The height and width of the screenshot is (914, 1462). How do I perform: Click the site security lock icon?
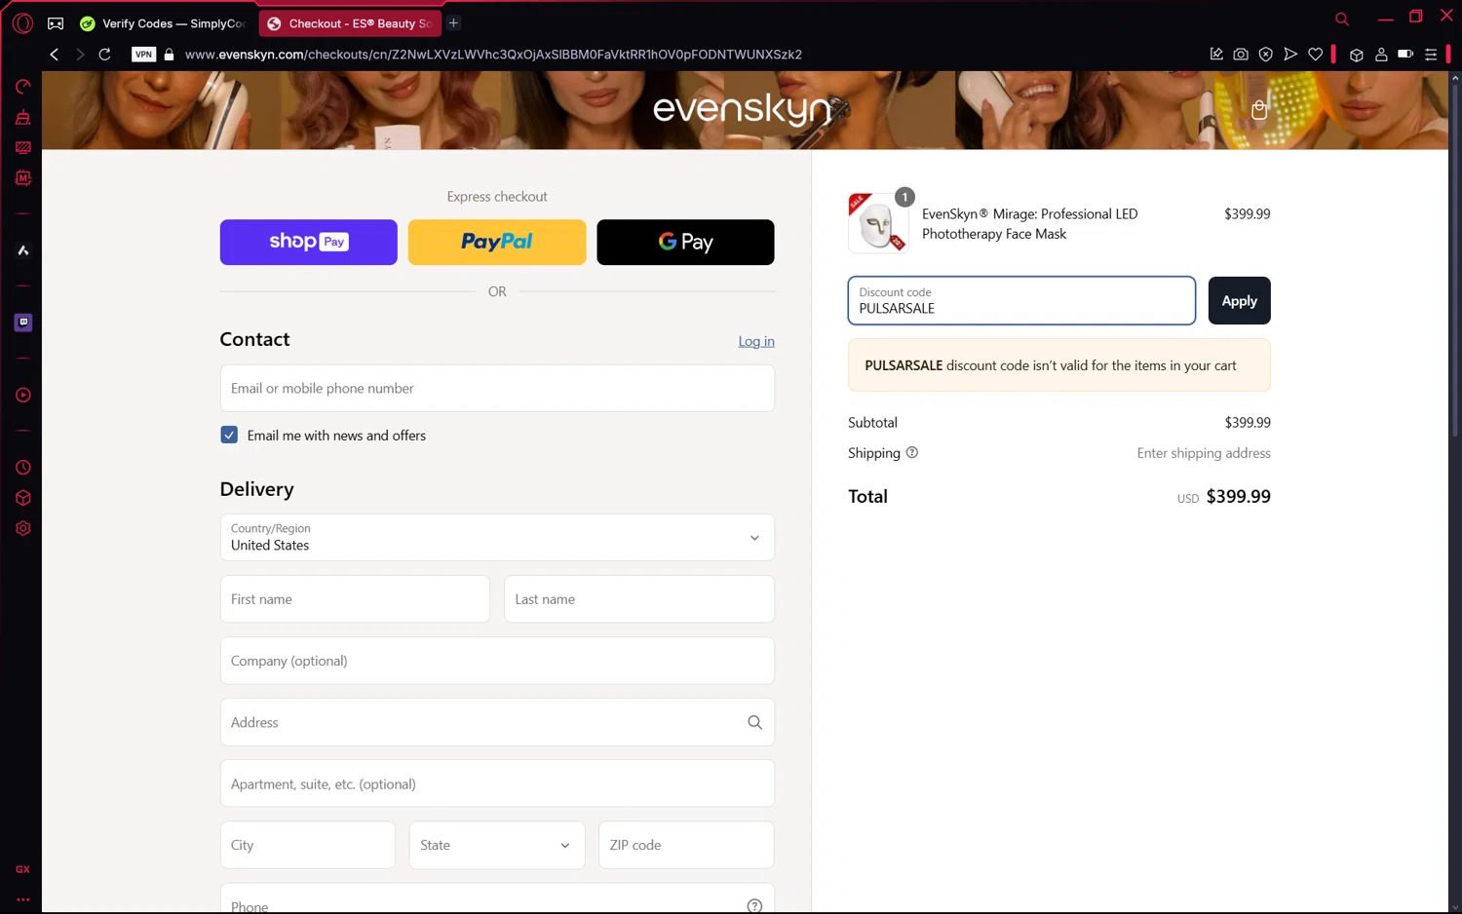pyautogui.click(x=169, y=55)
